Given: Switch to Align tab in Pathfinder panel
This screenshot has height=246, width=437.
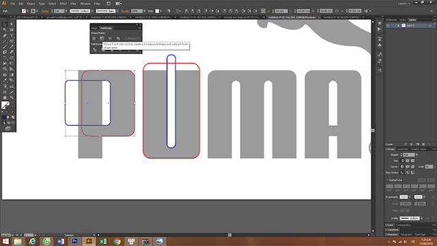Looking at the screenshot, I should tap(94, 28).
